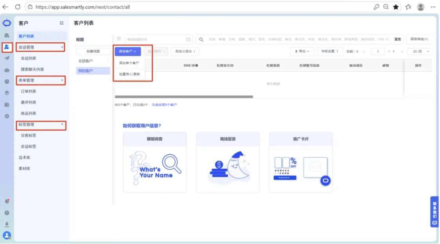
Task: Click the 联系我们 side tab
Action: pos(435,212)
